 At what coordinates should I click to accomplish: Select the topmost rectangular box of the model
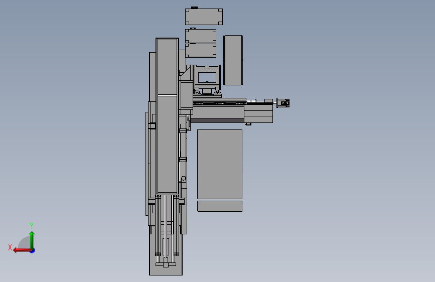click(x=204, y=17)
